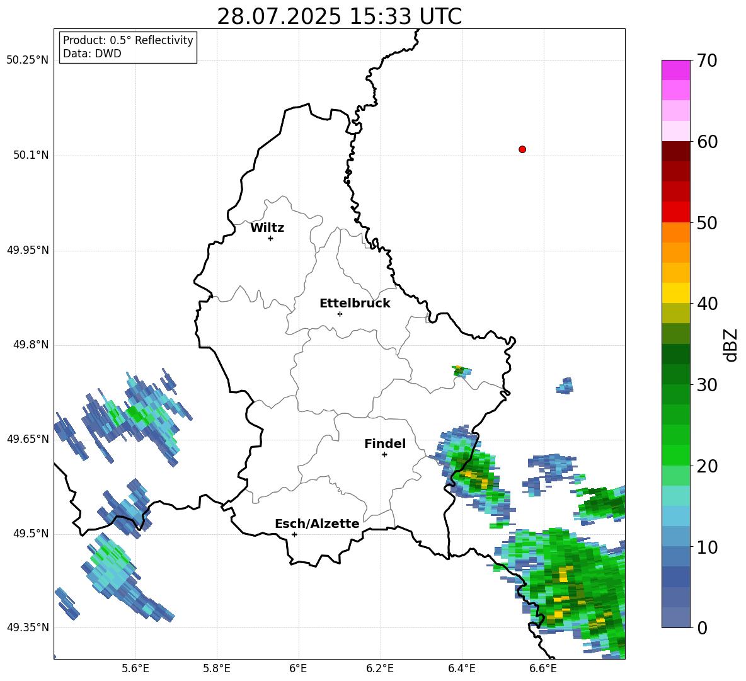Click the small isolated radar echo near 6.4°E 49.76°N
Viewport: 746px width, 681px height.
tap(461, 372)
